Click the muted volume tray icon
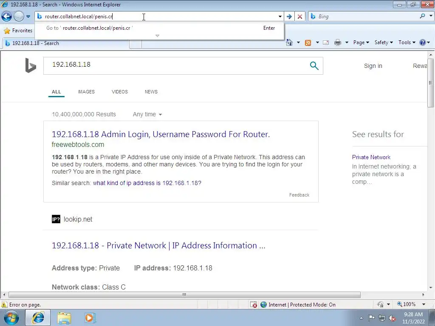435x326 pixels. click(x=392, y=318)
